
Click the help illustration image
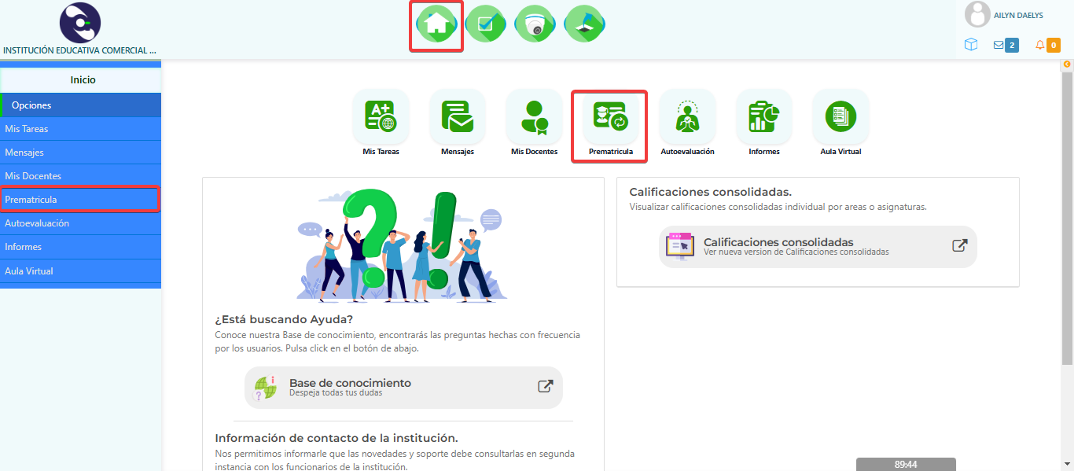pyautogui.click(x=402, y=245)
